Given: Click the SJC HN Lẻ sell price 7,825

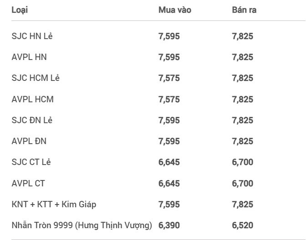Looking at the screenshot, I should (x=242, y=36).
